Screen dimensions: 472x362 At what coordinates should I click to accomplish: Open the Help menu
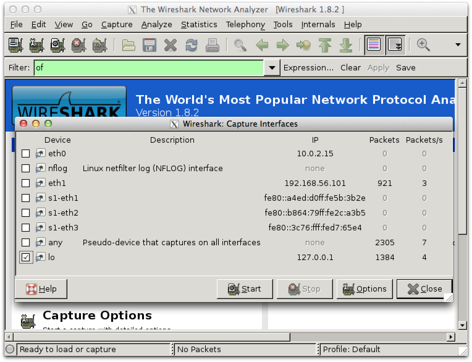(x=353, y=24)
